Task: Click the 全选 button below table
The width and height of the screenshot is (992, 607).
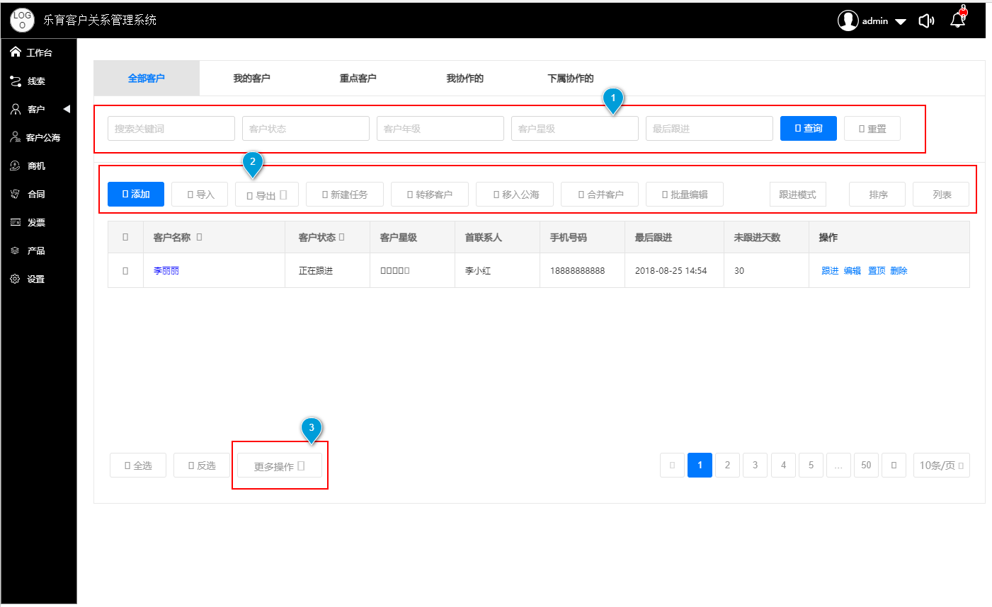Action: (x=138, y=466)
